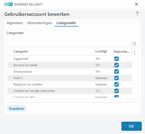The image size is (145, 134).
Task: Click 18+ age in Anonymizers row
Action: [x=98, y=72]
